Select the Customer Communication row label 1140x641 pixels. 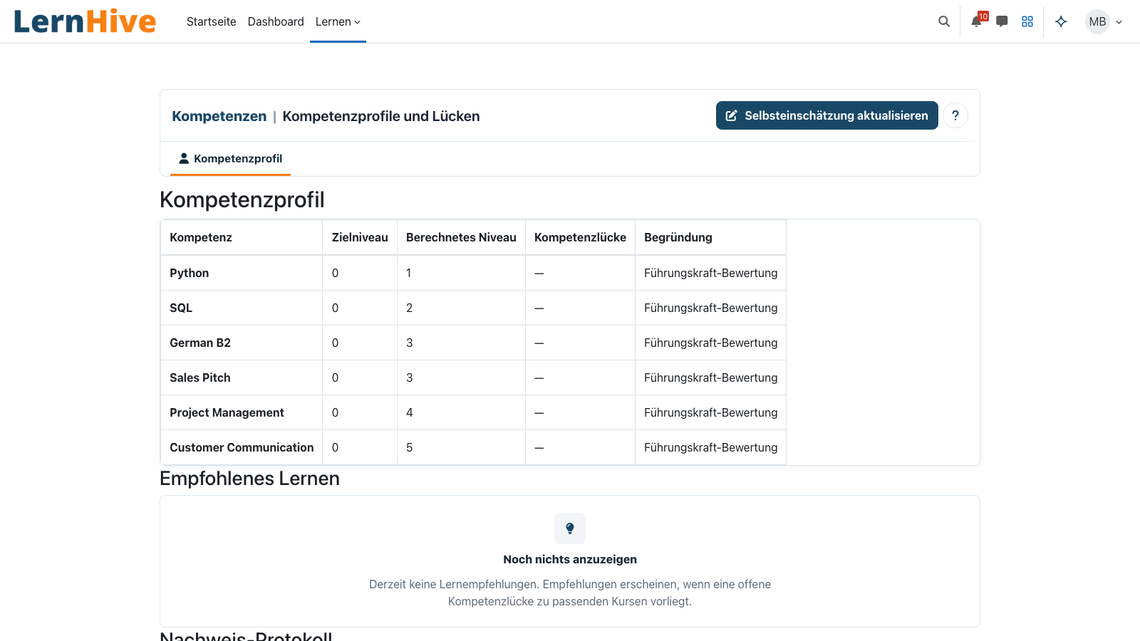click(242, 447)
